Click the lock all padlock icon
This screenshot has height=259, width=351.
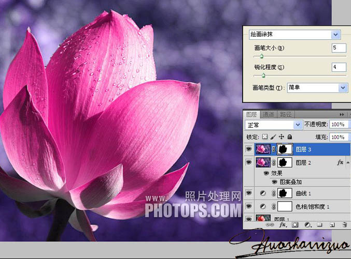pyautogui.click(x=289, y=137)
